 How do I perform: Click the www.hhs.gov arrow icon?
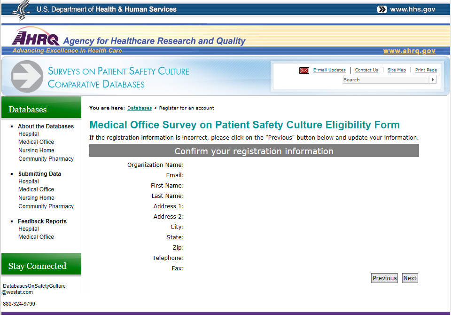click(x=382, y=9)
